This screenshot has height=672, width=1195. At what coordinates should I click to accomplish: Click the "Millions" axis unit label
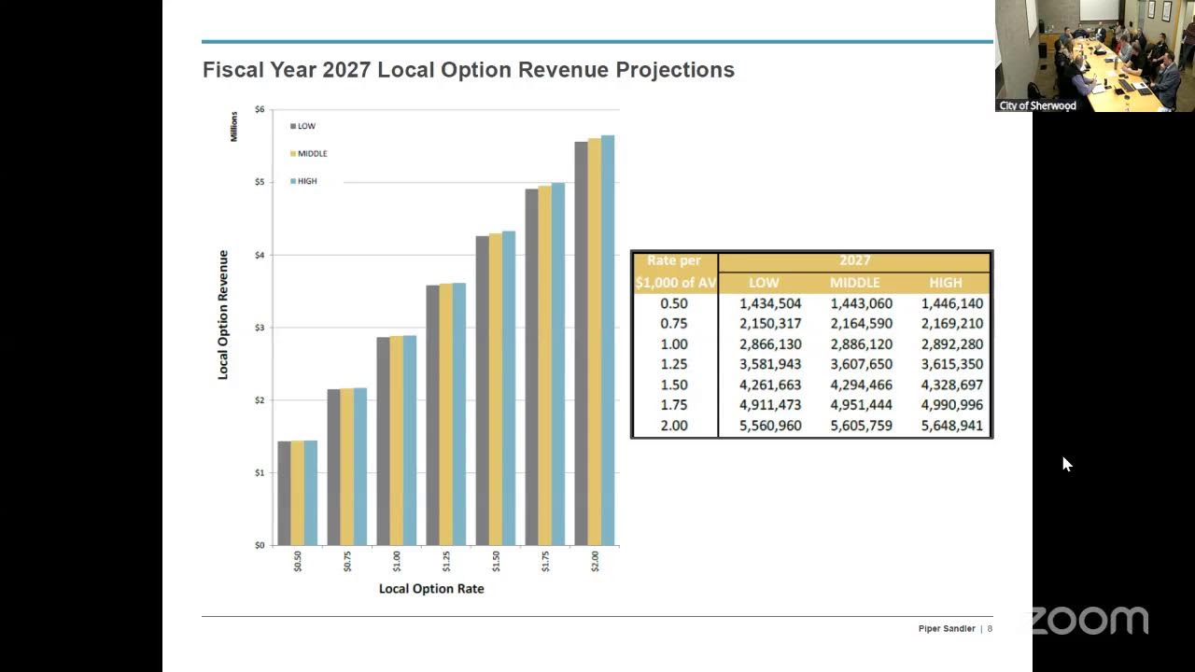(233, 126)
